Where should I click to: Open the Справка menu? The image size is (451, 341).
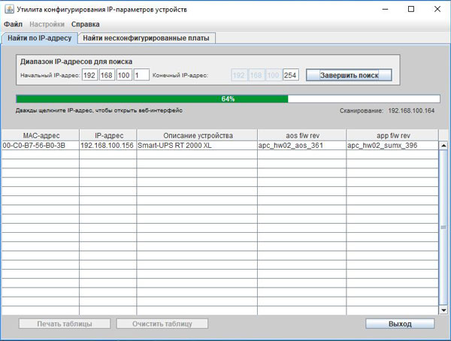point(85,25)
